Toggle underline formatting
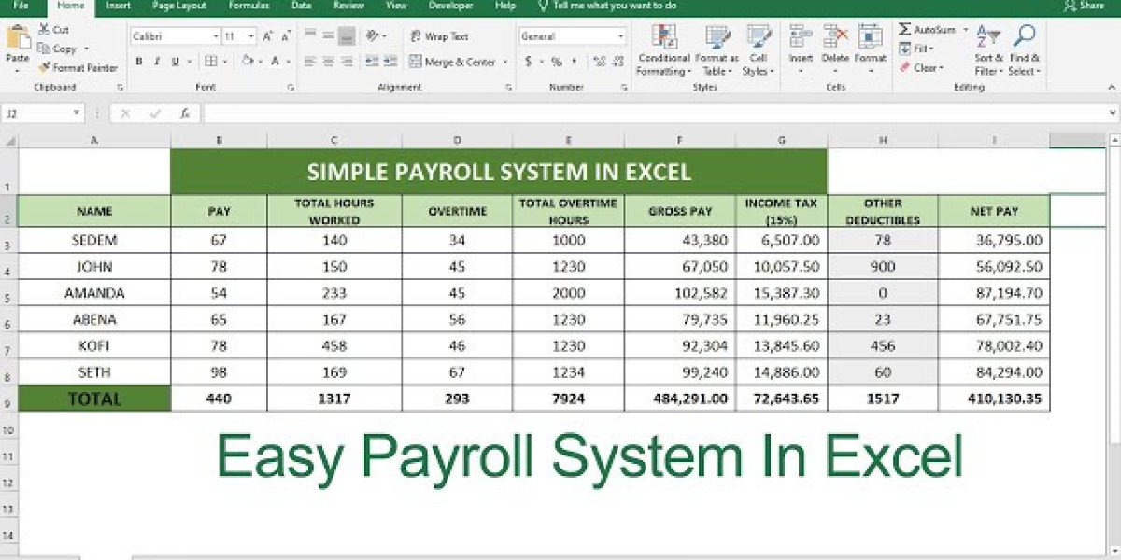The image size is (1121, 560). [176, 61]
